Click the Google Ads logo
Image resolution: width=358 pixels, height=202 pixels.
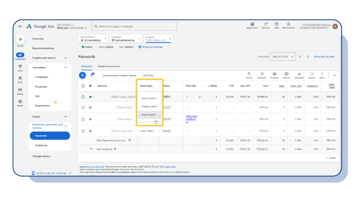tap(40, 27)
